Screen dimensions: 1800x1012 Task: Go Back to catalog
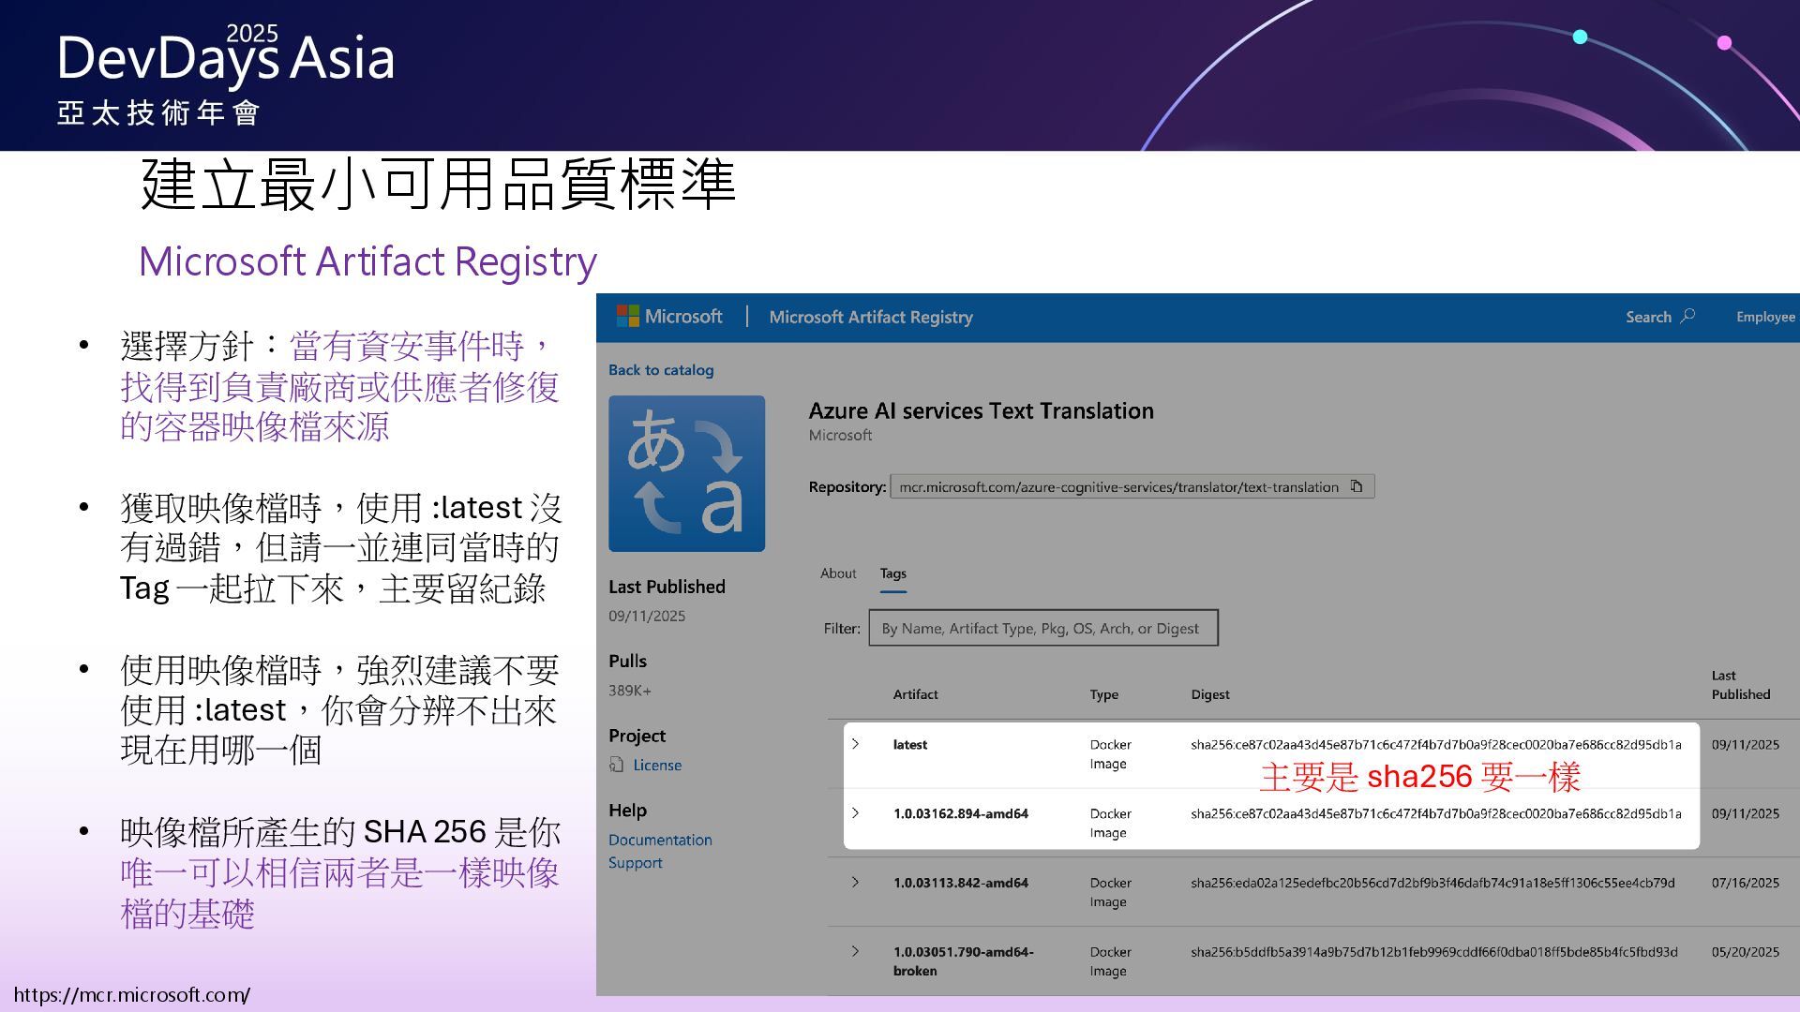tap(661, 370)
